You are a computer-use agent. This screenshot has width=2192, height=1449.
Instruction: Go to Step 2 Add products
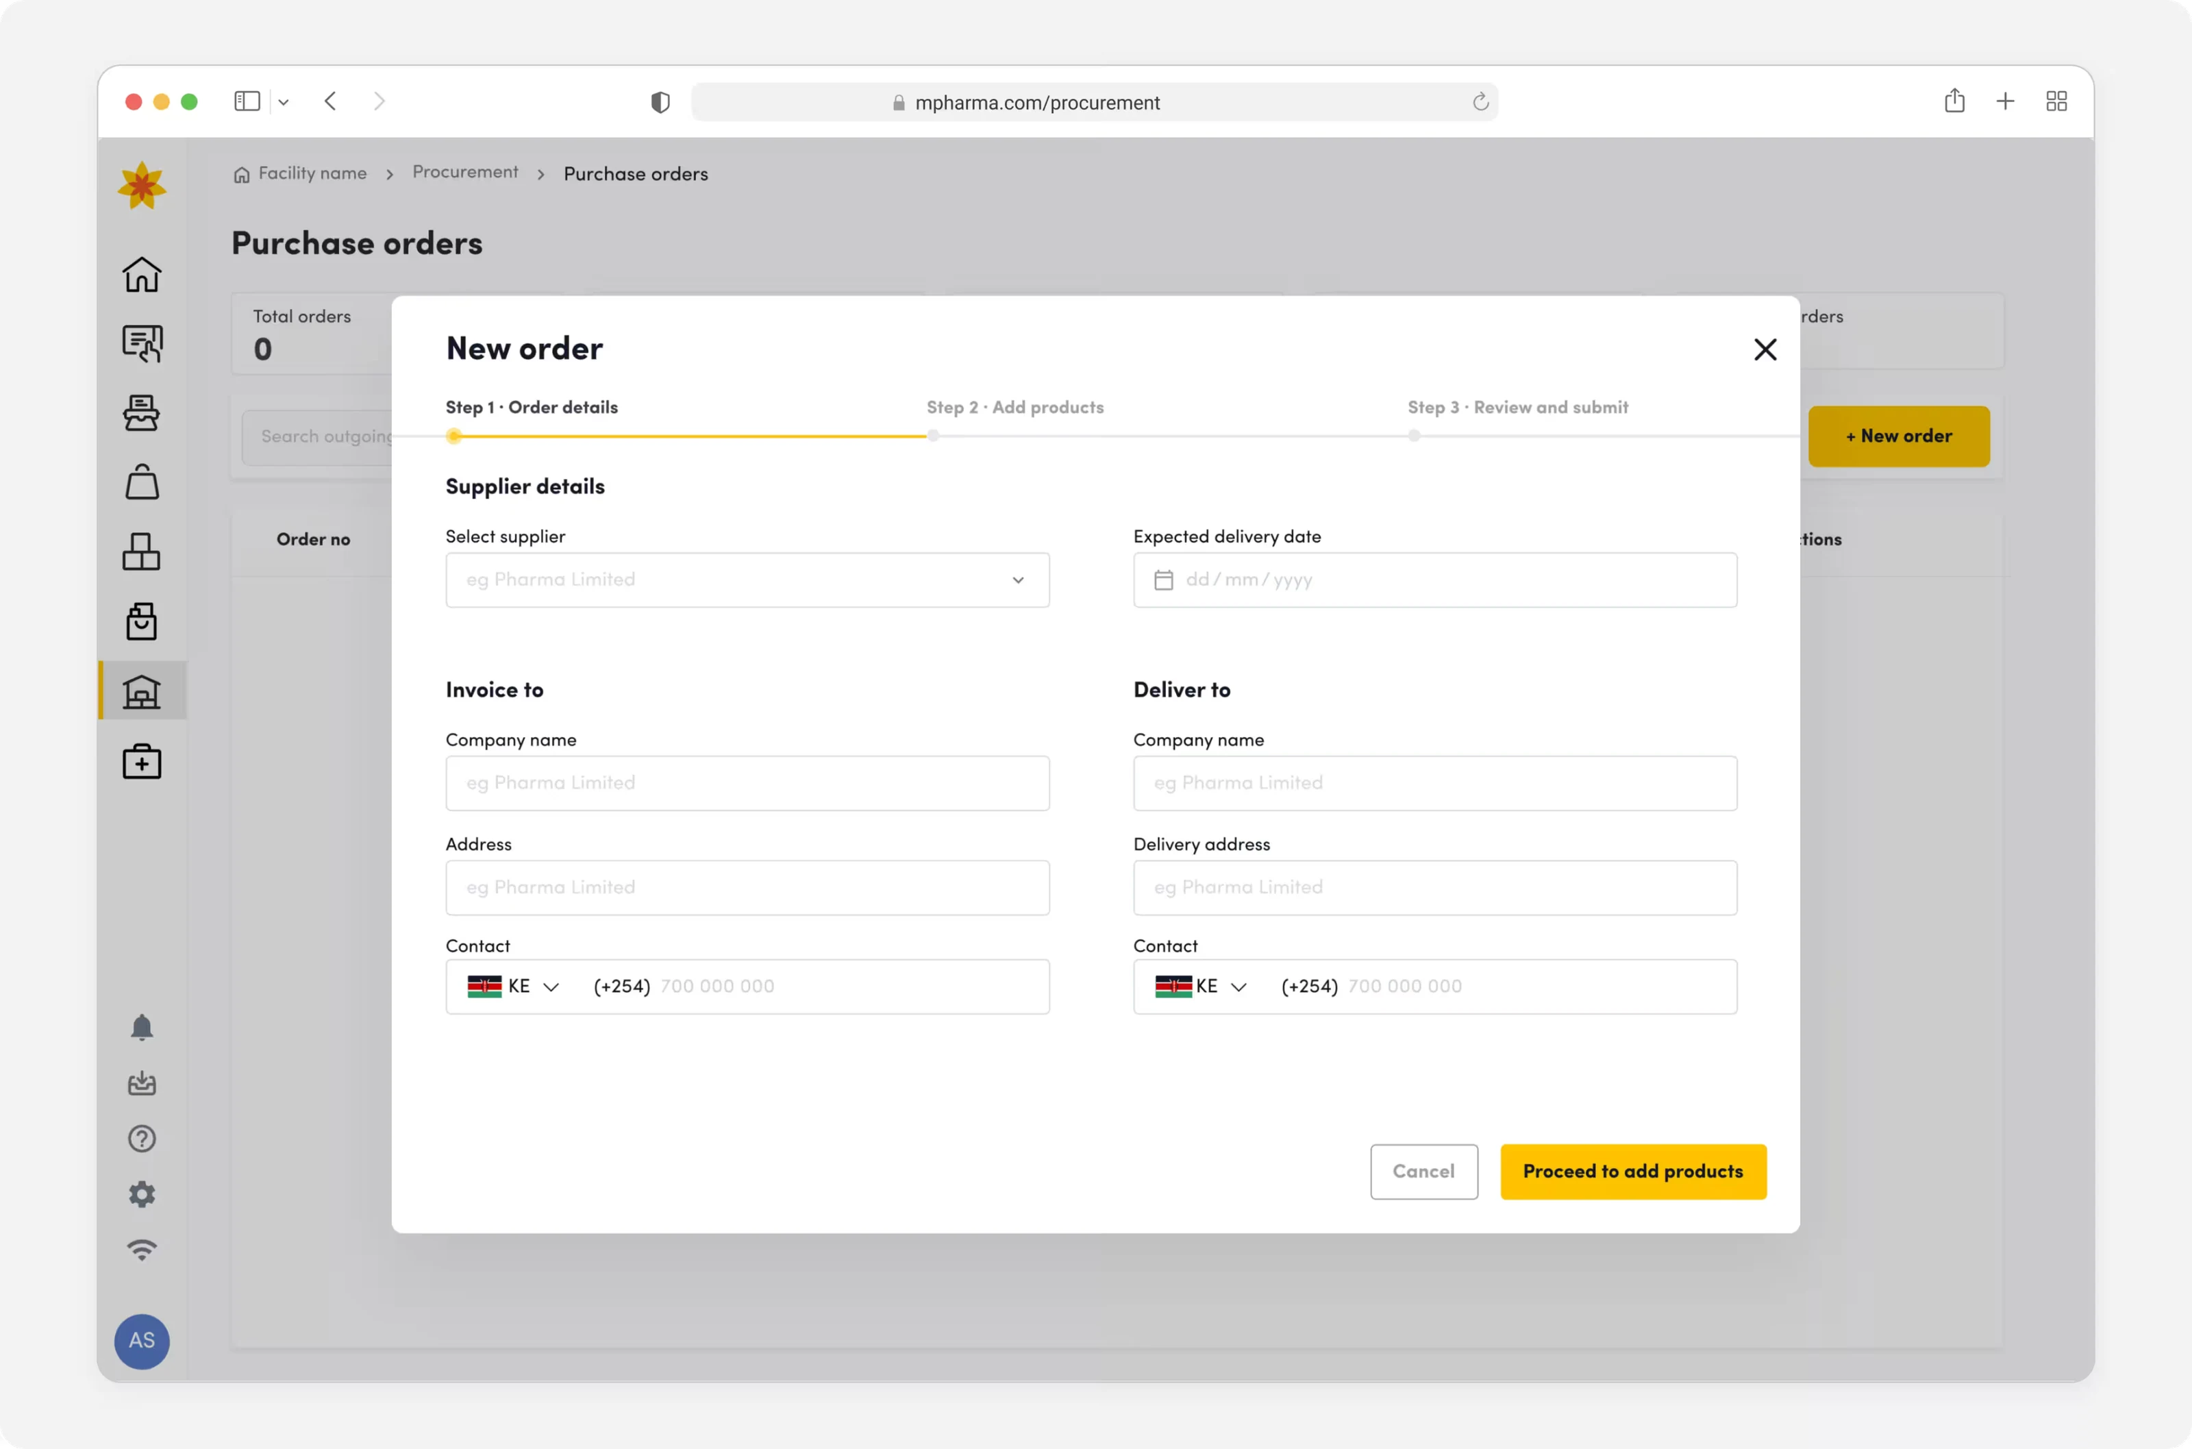1015,408
